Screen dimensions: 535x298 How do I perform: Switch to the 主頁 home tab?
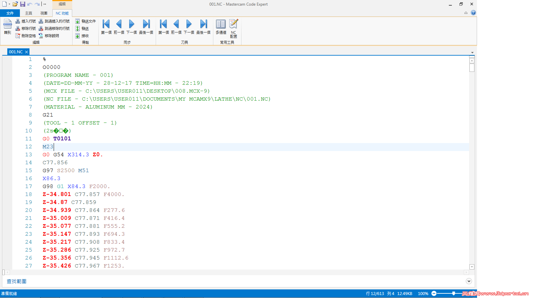(x=28, y=13)
